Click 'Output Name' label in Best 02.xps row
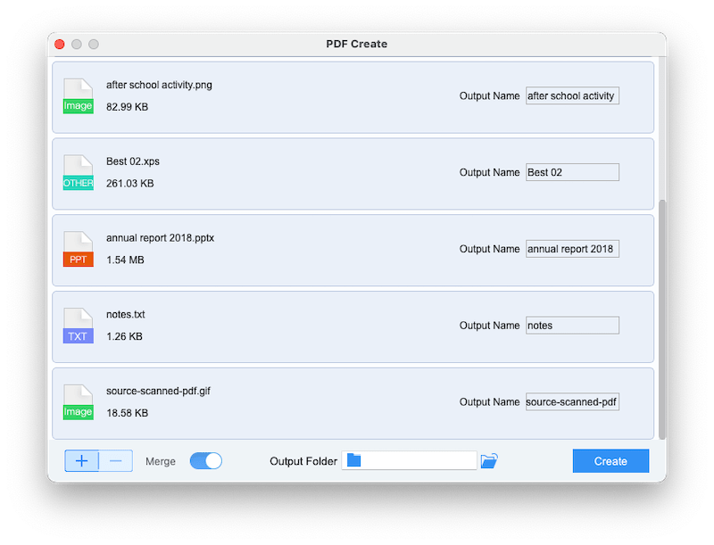The height and width of the screenshot is (545, 714). click(489, 172)
